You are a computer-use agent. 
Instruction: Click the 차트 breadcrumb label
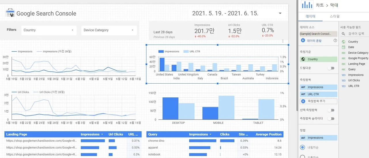coord(320,5)
